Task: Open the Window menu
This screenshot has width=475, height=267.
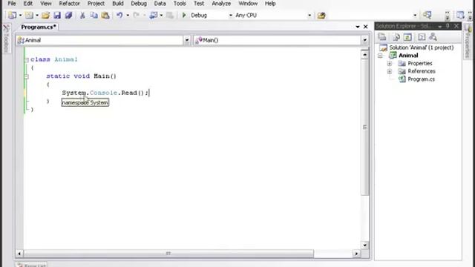Action: tap(248, 4)
